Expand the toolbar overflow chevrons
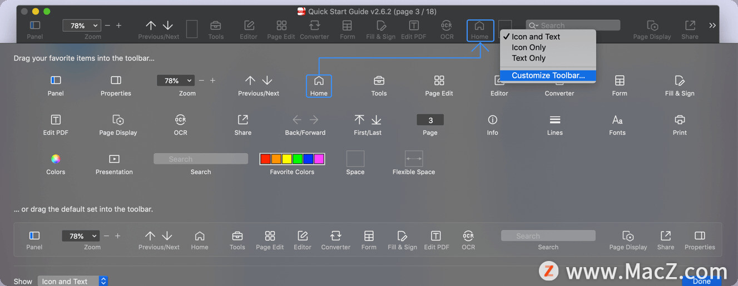Image resolution: width=738 pixels, height=286 pixels. coord(712,26)
